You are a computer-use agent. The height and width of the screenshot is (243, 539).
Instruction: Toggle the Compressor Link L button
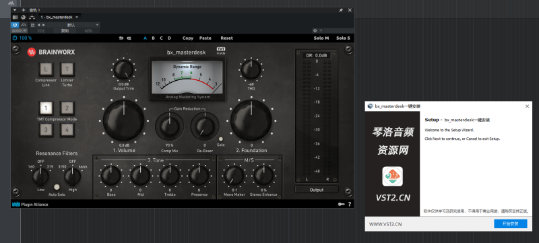(46, 70)
